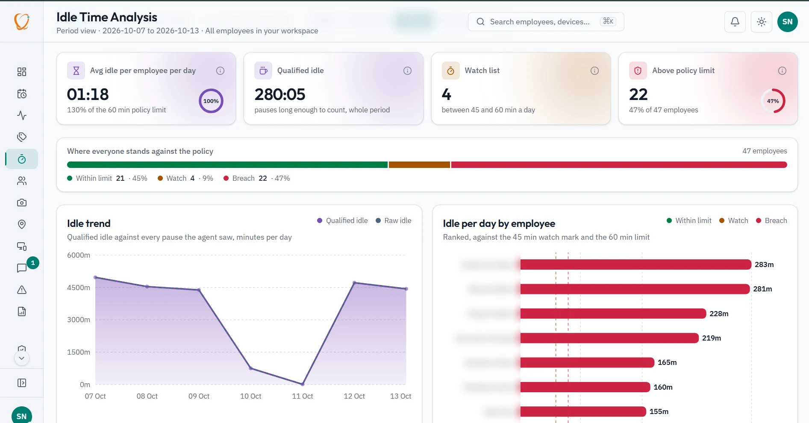Click the 12 Oct data point on trend

[354, 283]
